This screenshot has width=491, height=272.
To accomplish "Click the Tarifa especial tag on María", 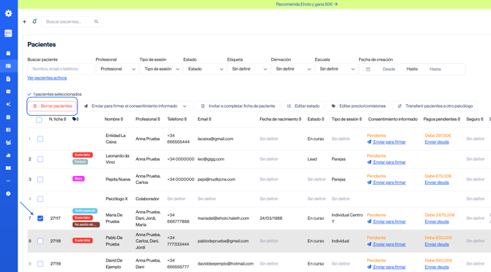I will 85,210.
